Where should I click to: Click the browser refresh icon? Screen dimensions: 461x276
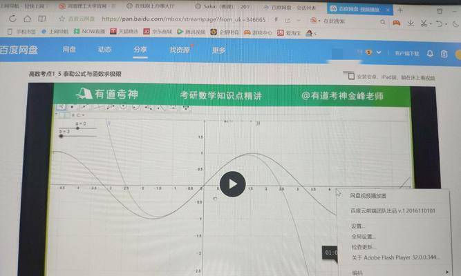point(12,19)
